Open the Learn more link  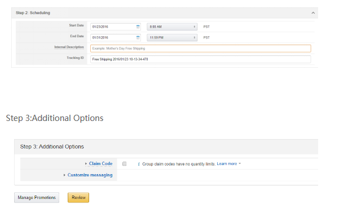tap(227, 163)
